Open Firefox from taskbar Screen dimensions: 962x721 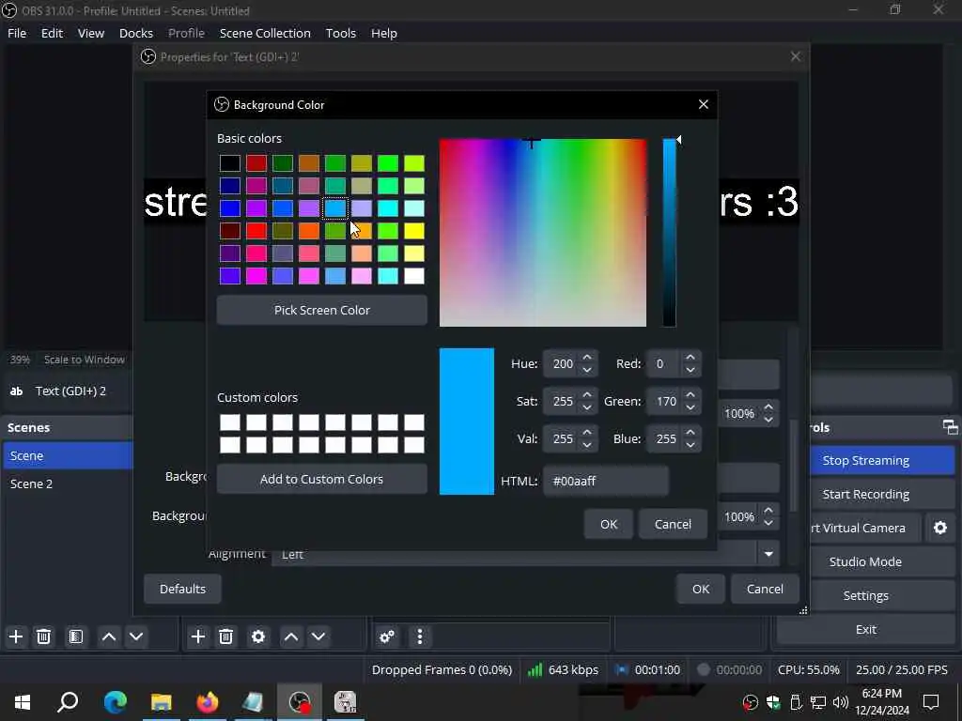[208, 701]
